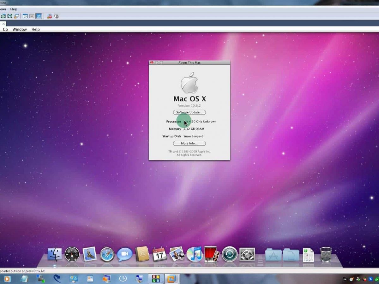Launch Safari compass icon in dock
The width and height of the screenshot is (379, 284).
coord(107,254)
